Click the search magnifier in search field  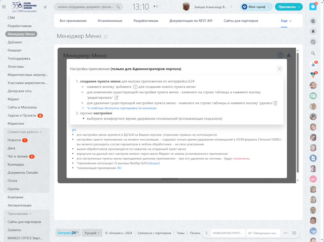pos(118,7)
